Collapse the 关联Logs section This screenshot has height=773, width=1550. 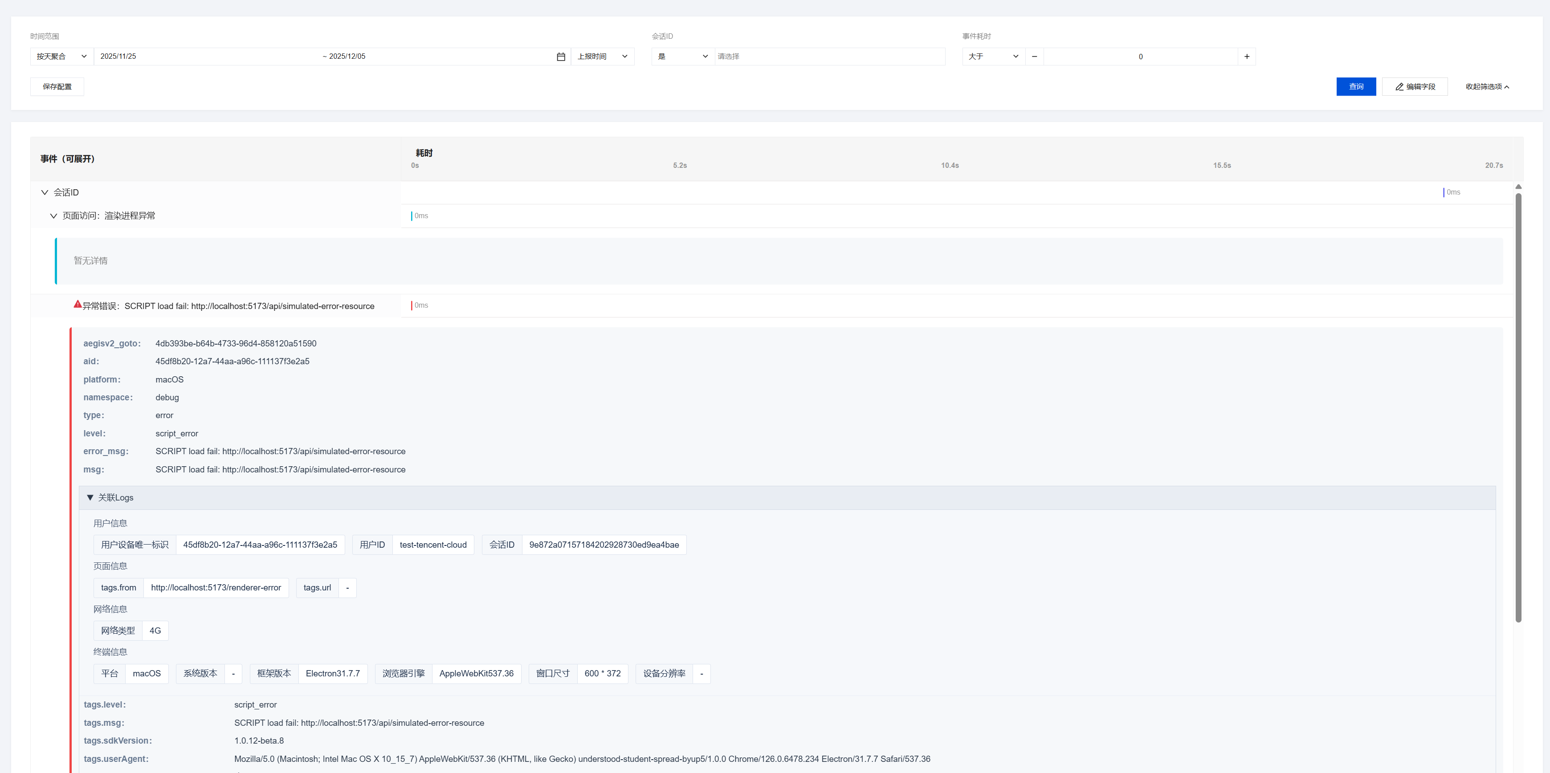point(90,497)
